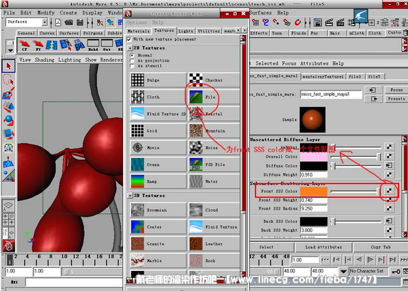Collapse the 2D Textures section
This screenshot has height=291, width=408.
(x=130, y=48)
